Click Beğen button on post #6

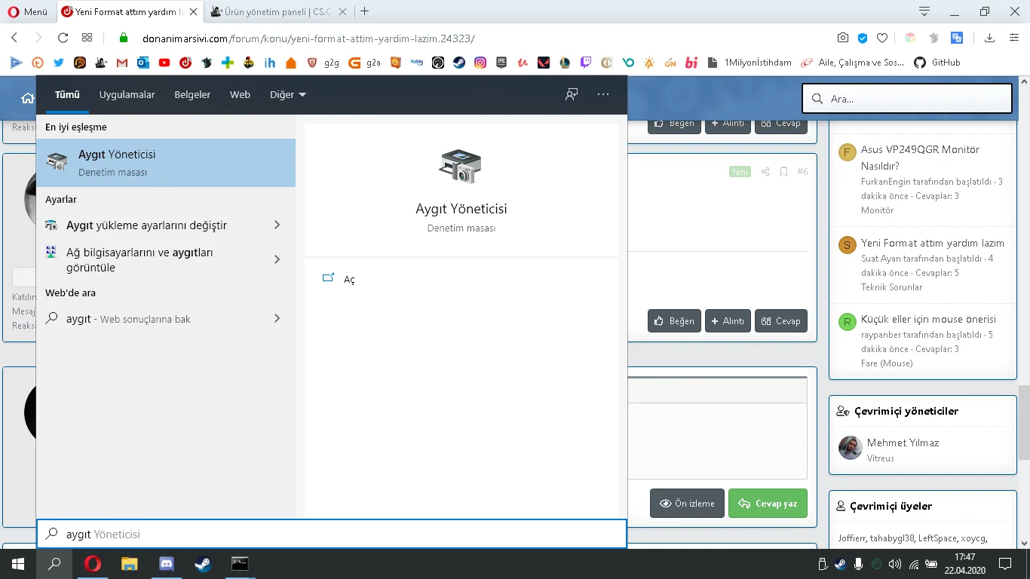coord(674,321)
